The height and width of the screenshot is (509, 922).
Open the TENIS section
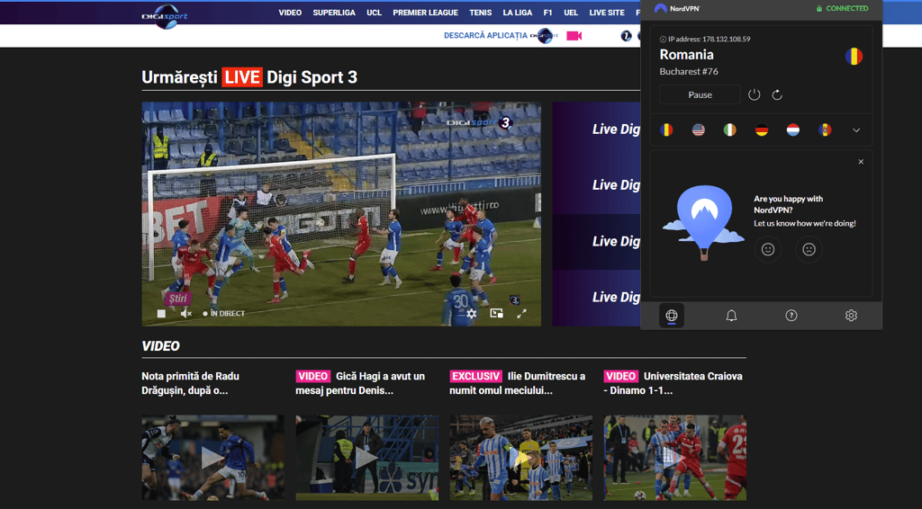[x=481, y=13]
